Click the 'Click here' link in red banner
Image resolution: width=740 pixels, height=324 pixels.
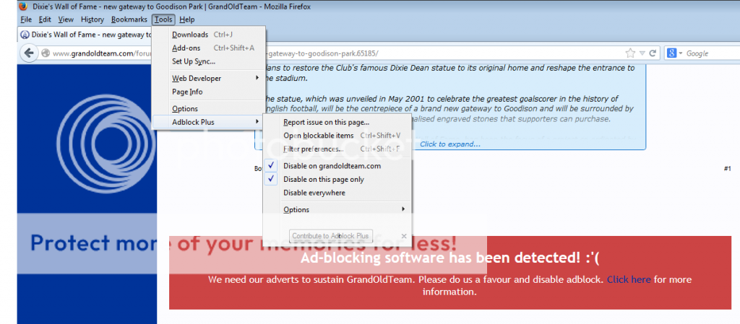629,279
